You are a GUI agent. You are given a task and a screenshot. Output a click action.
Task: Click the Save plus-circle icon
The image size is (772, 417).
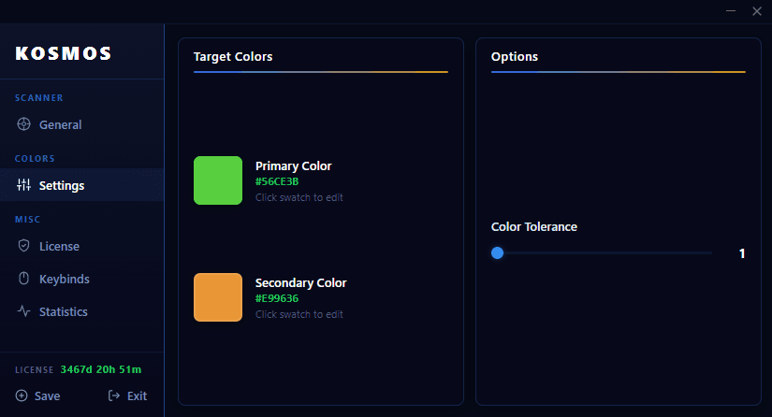22,395
